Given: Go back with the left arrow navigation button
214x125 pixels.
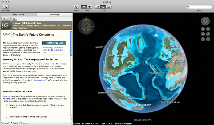Looking at the screenshot, I should pos(4,19).
